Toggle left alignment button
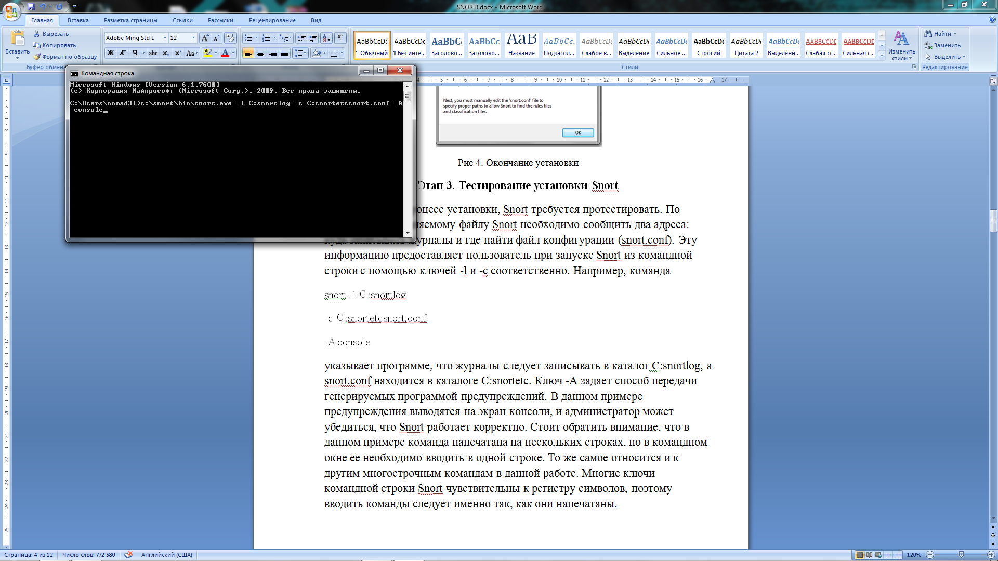The height and width of the screenshot is (561, 998). [248, 53]
